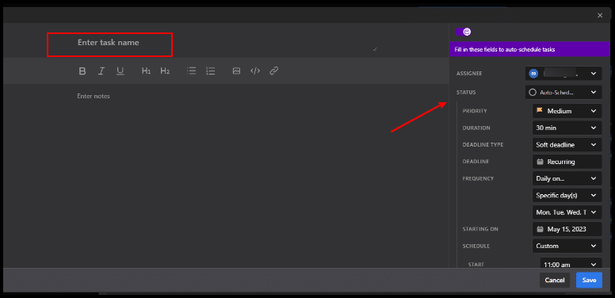Click the 'Fill in these fields' banner text
Viewport: 615px width, 298px height.
pos(505,50)
